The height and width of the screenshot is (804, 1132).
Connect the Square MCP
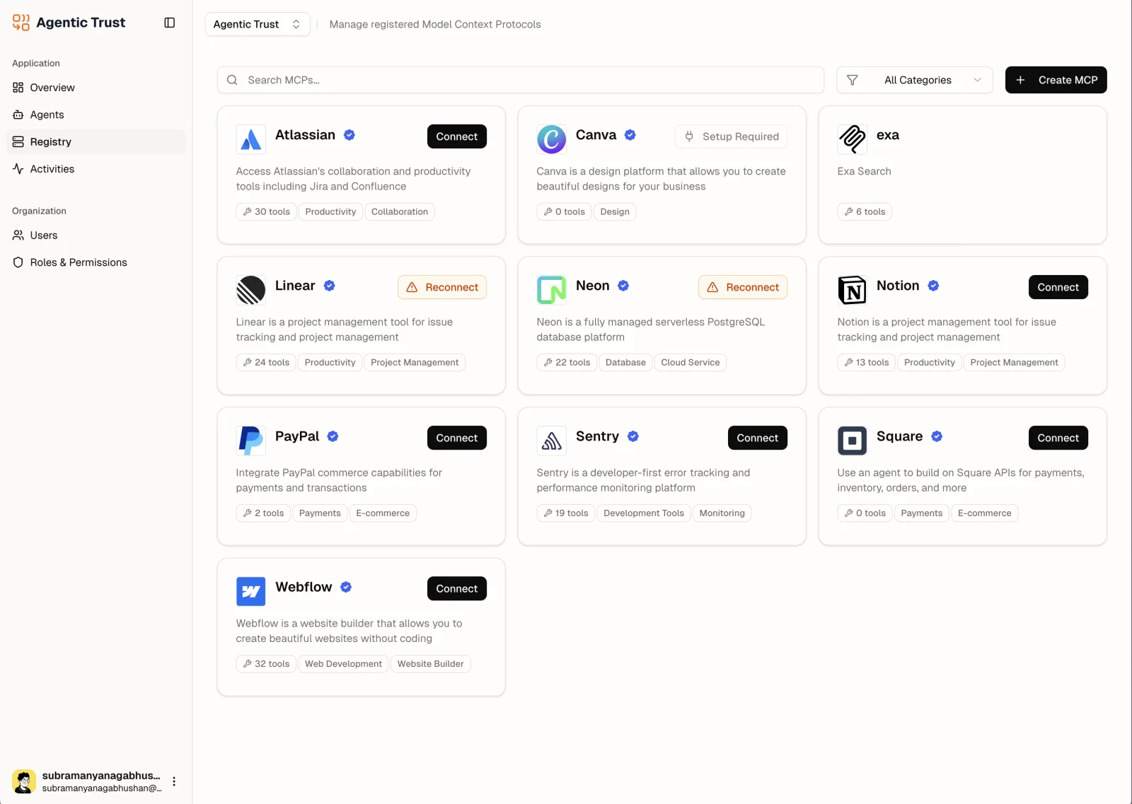coord(1058,438)
